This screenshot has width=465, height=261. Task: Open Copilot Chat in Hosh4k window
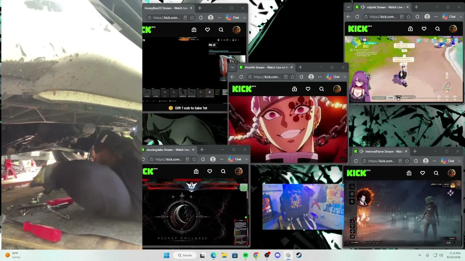[333, 77]
